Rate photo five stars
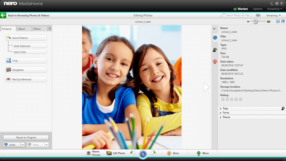The height and width of the screenshot is (161, 286). tap(240, 99)
